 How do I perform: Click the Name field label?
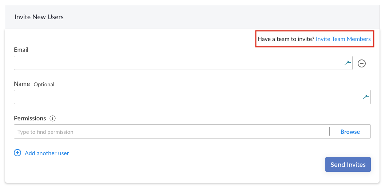[x=22, y=84]
